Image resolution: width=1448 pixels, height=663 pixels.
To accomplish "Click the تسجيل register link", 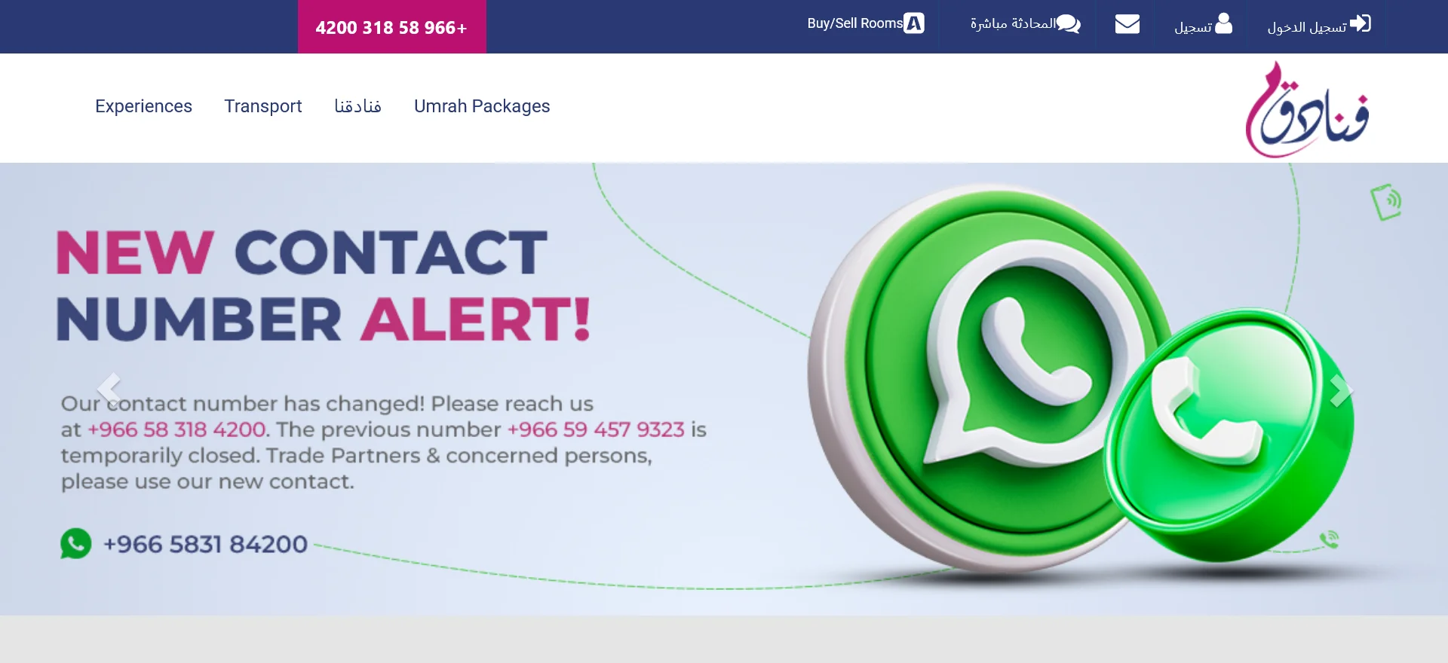I will (x=1203, y=25).
